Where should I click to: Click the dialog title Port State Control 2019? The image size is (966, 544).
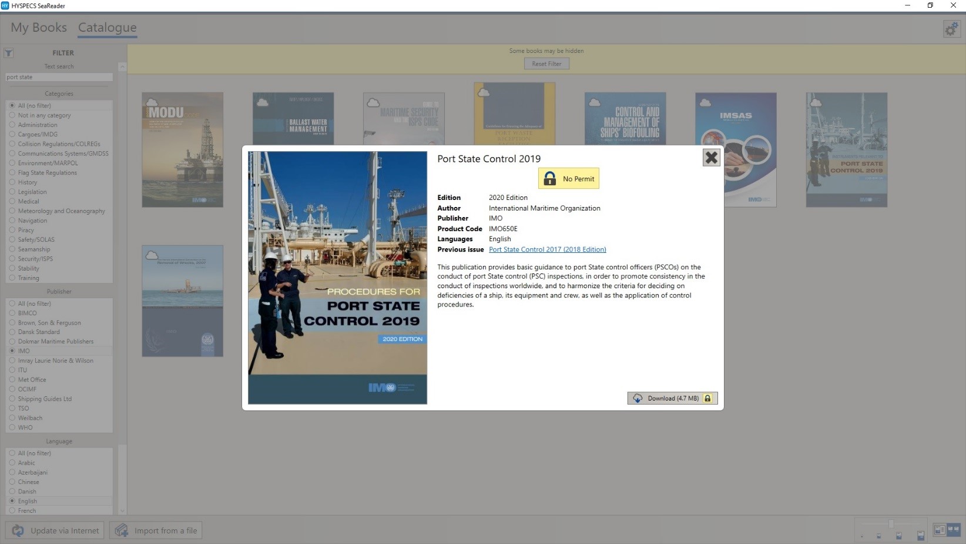489,159
